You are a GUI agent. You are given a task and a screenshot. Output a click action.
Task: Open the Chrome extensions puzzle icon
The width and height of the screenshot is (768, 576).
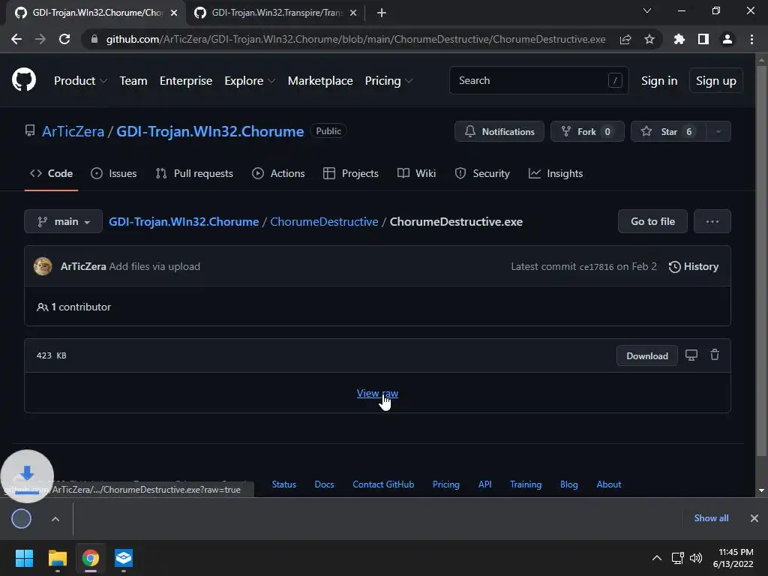(679, 39)
